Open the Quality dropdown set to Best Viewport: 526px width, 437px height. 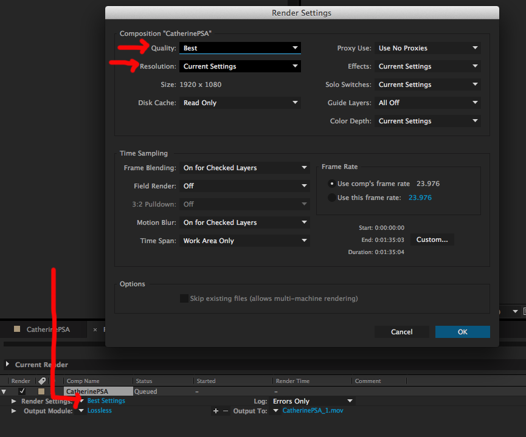pyautogui.click(x=240, y=48)
